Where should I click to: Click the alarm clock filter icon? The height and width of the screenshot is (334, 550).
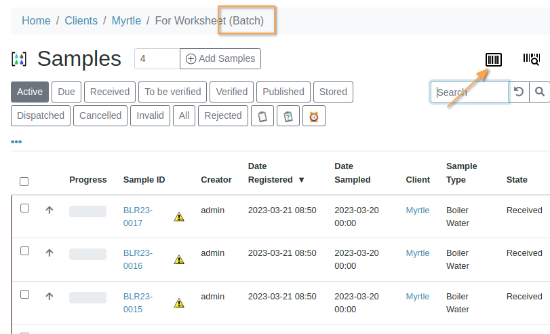[x=314, y=116]
